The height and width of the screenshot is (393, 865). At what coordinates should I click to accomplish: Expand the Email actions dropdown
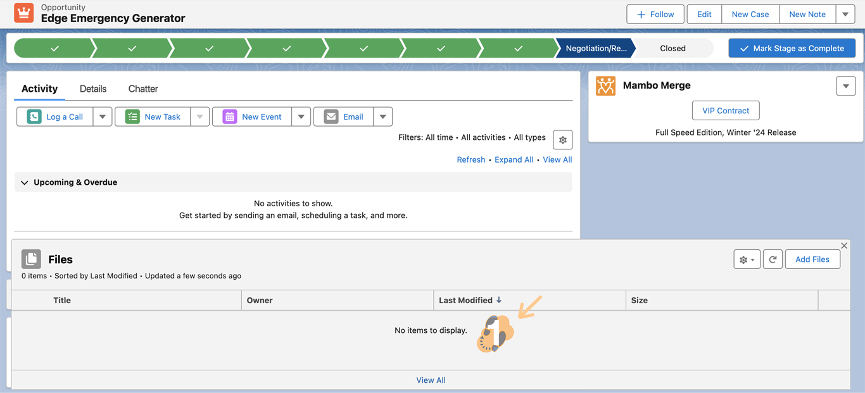[383, 116]
